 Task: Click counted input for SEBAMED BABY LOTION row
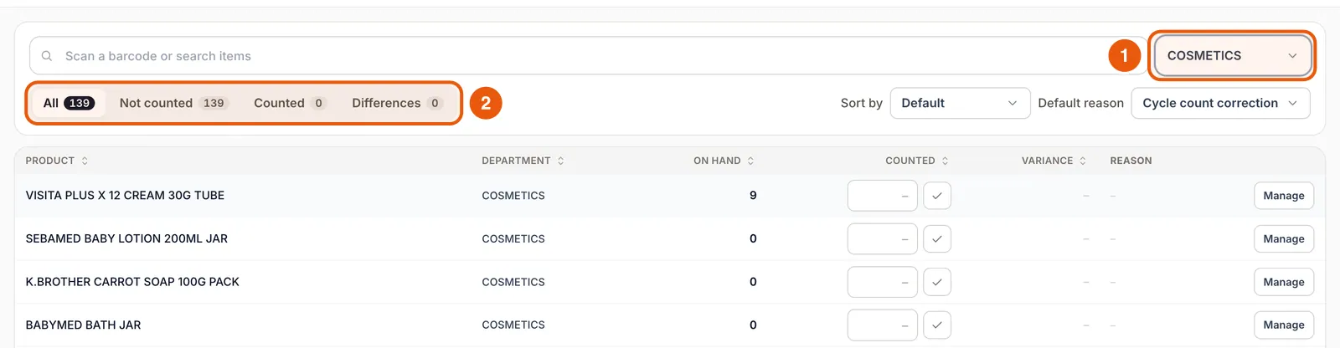coord(883,238)
